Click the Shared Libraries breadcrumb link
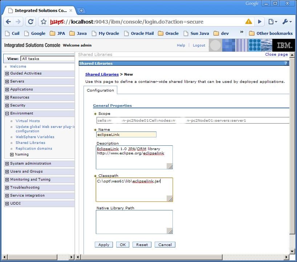Screen dimensions: 297x262 pyautogui.click(x=102, y=74)
